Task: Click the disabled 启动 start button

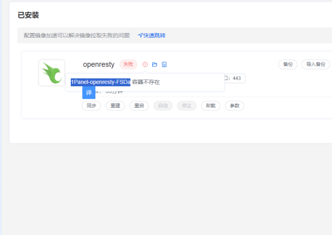Action: (163, 106)
